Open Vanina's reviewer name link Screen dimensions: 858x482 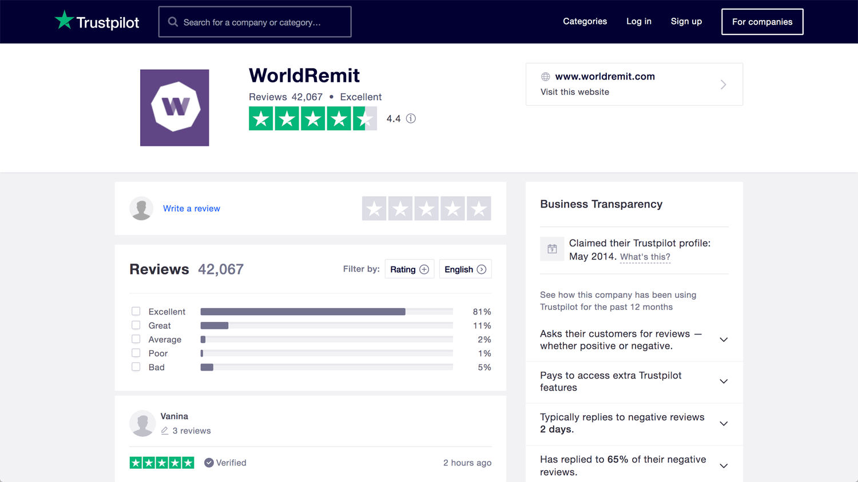174,416
